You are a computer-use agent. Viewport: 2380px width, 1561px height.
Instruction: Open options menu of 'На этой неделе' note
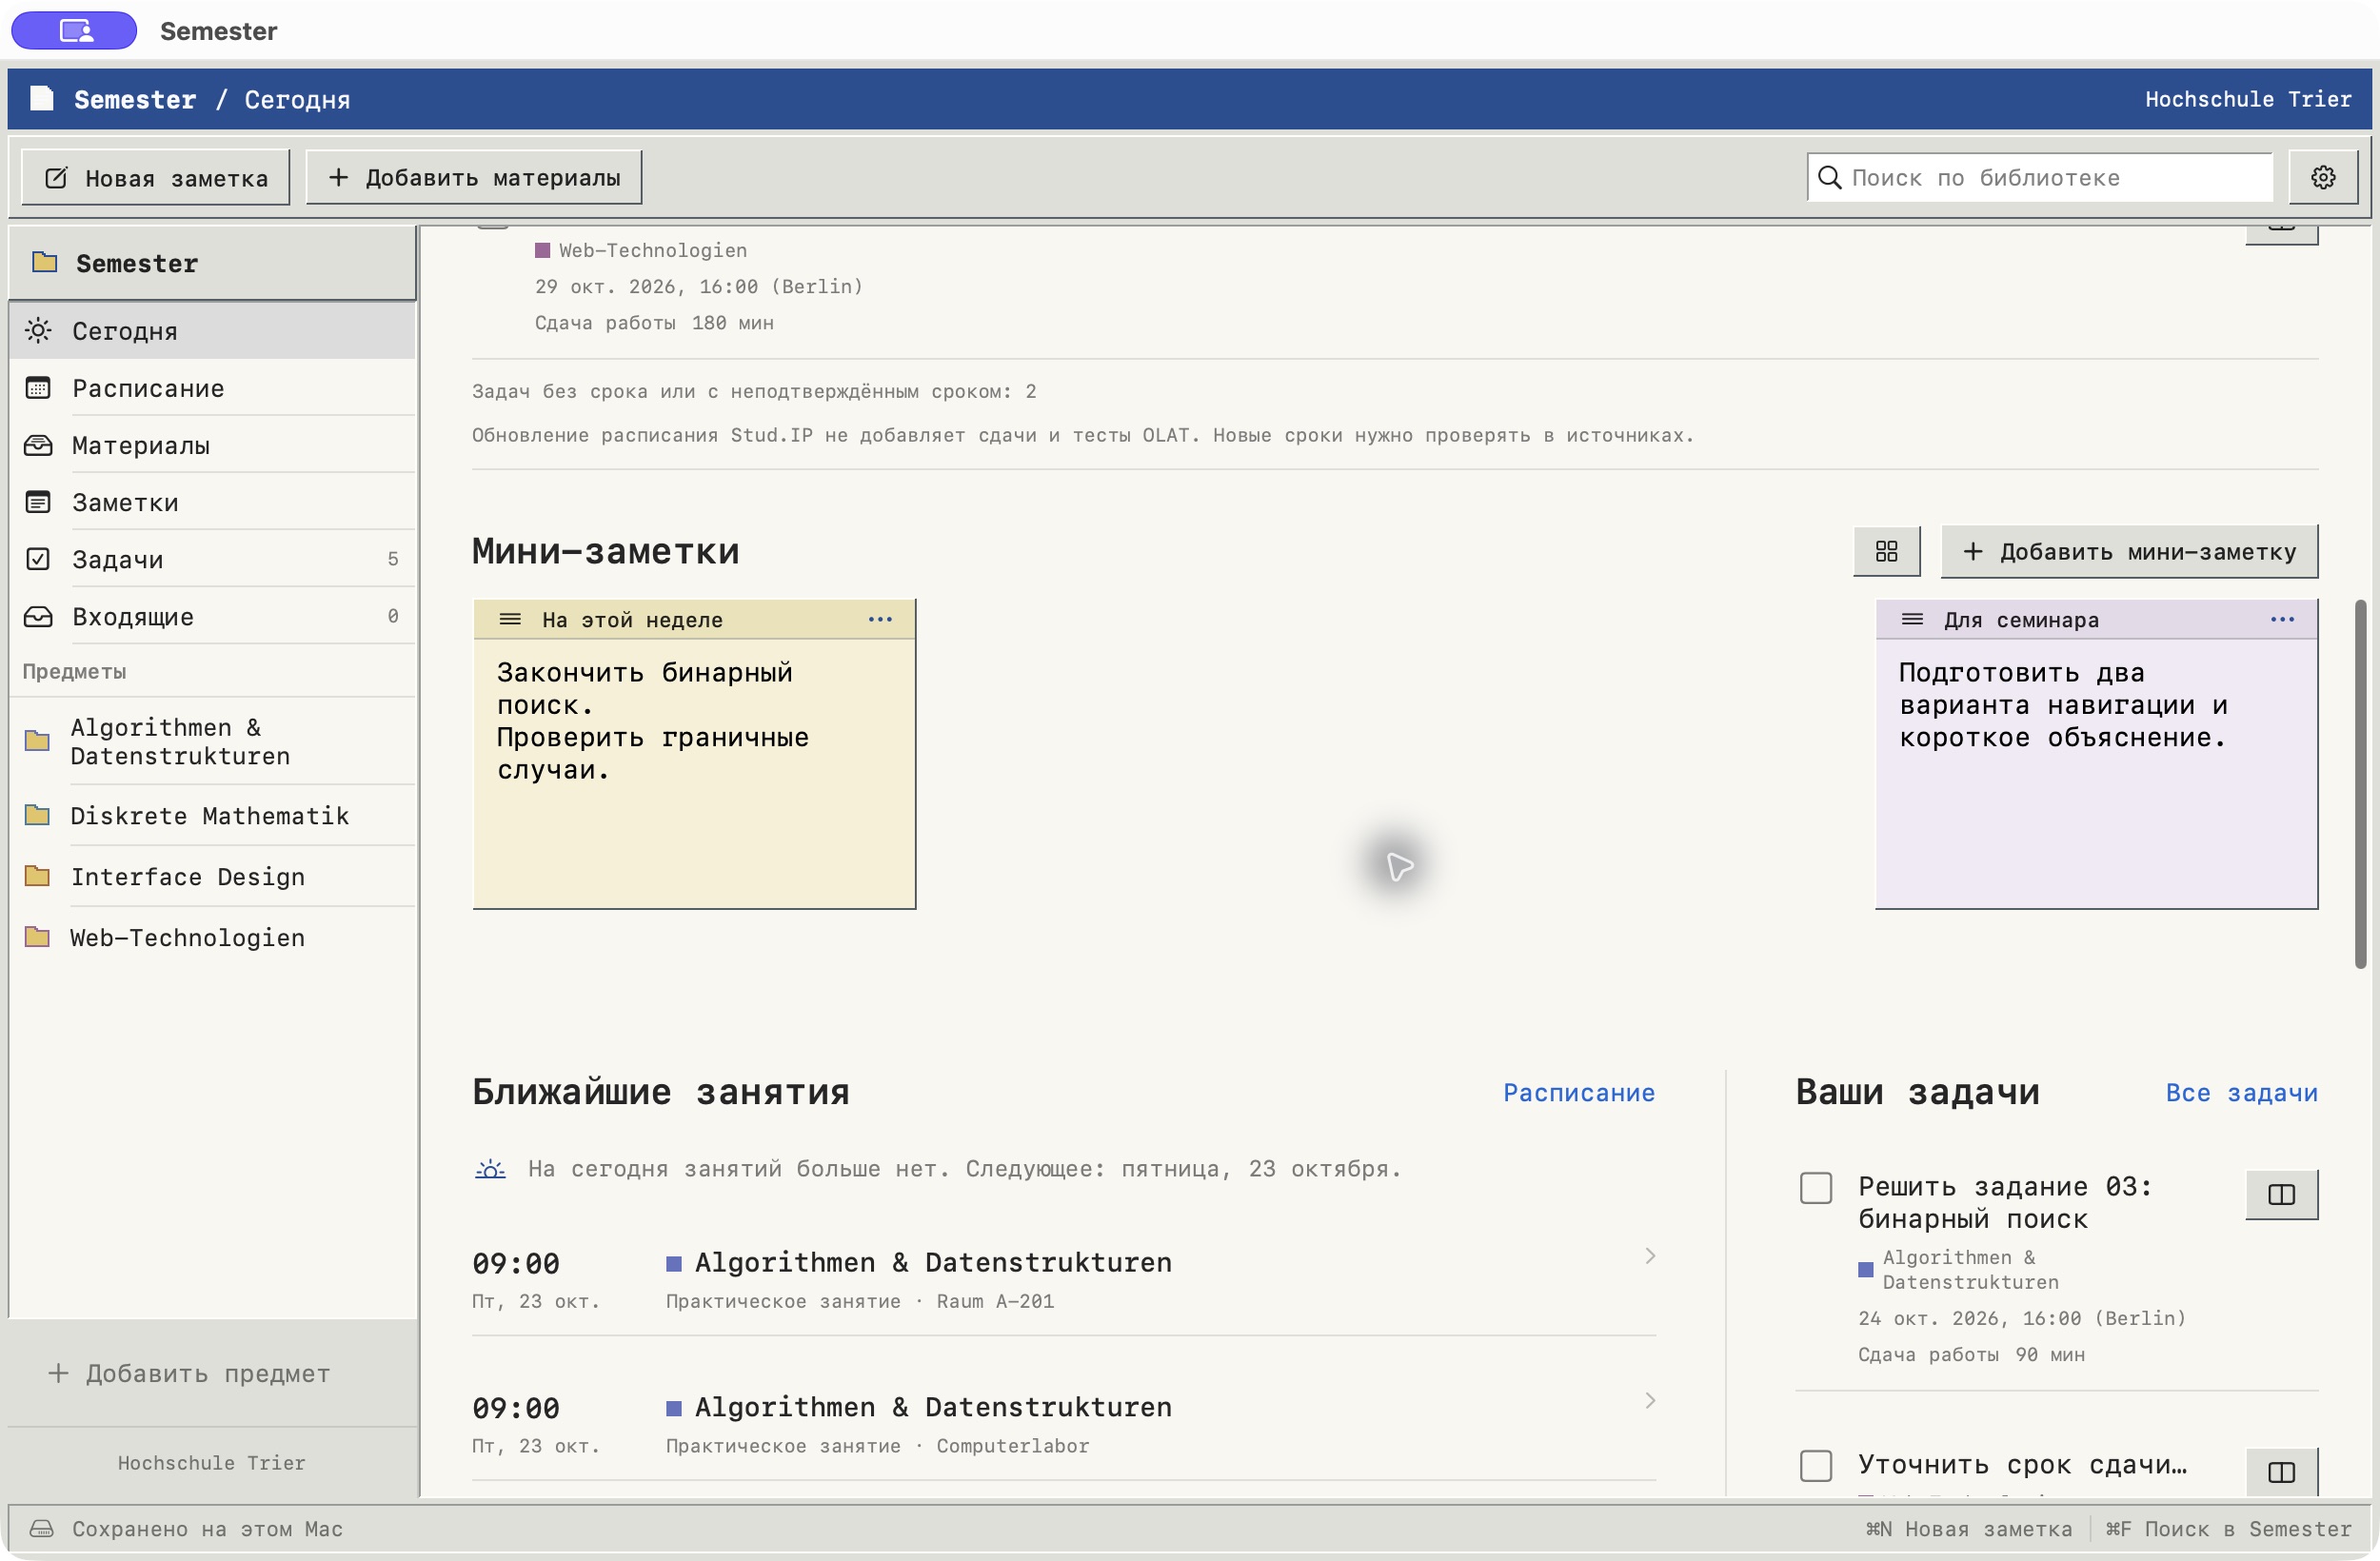[x=880, y=619]
